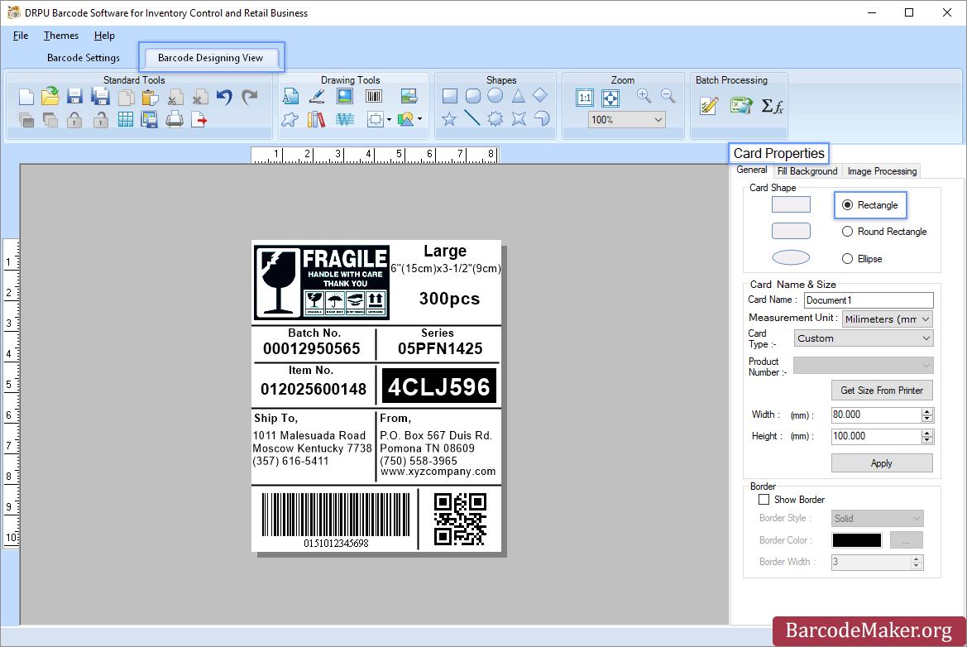
Task: Switch to the Barcode Settings tab
Action: 84,57
